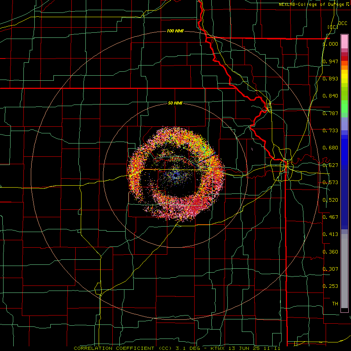
Task: Click the 0.680 color scale value
Action: 330,148
